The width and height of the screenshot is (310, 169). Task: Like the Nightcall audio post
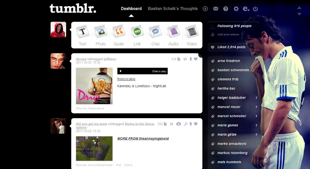point(196,59)
